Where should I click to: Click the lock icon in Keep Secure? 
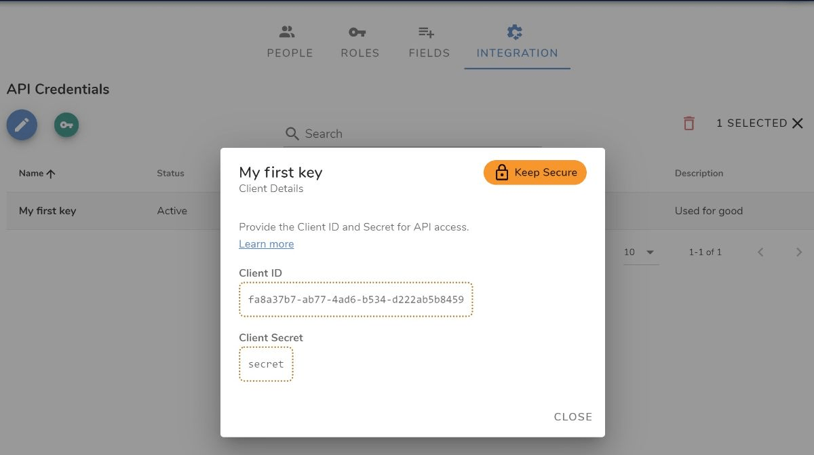502,173
